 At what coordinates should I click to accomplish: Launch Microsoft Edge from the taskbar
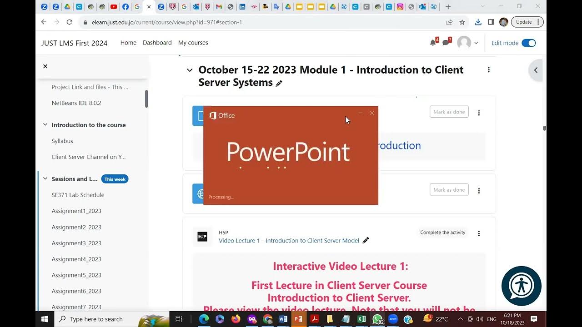pyautogui.click(x=204, y=319)
